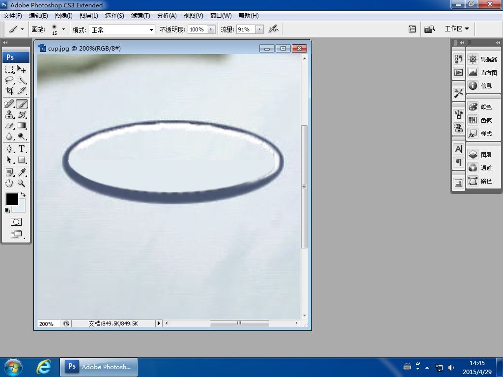Select the Rectangle shape tool
503x377 pixels.
click(22, 160)
